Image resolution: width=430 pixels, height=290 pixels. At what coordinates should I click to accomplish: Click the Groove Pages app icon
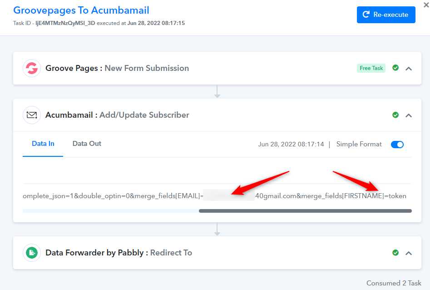pyautogui.click(x=32, y=69)
